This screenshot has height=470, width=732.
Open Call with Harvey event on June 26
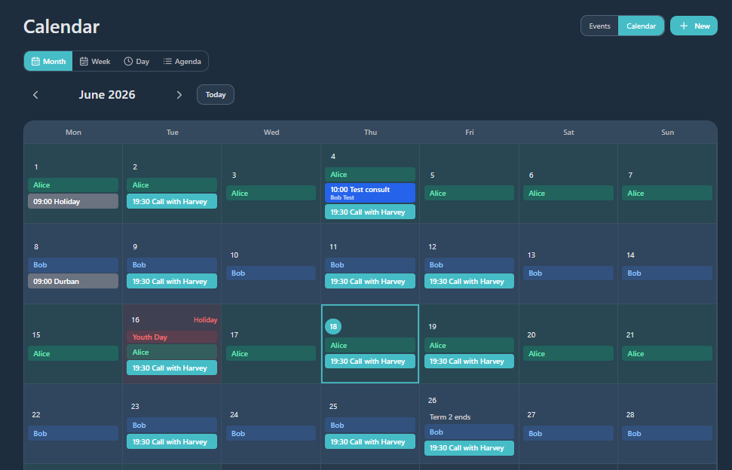(x=469, y=447)
